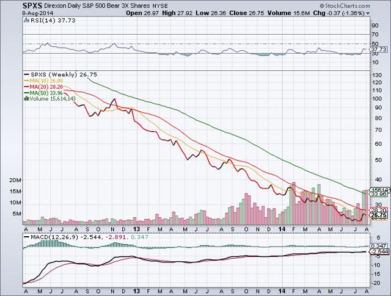391x296 pixels.
Task: Click the 0.347 histogram axis tag
Action: [379, 246]
